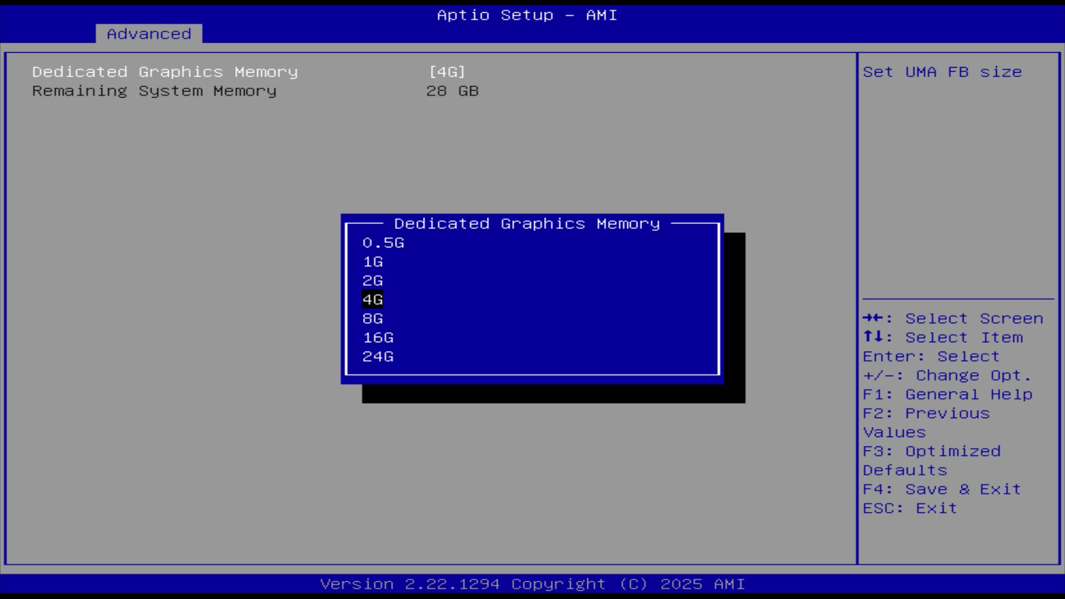Choose 1G in the popup list

pos(373,262)
